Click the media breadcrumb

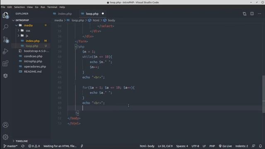click(x=59, y=20)
